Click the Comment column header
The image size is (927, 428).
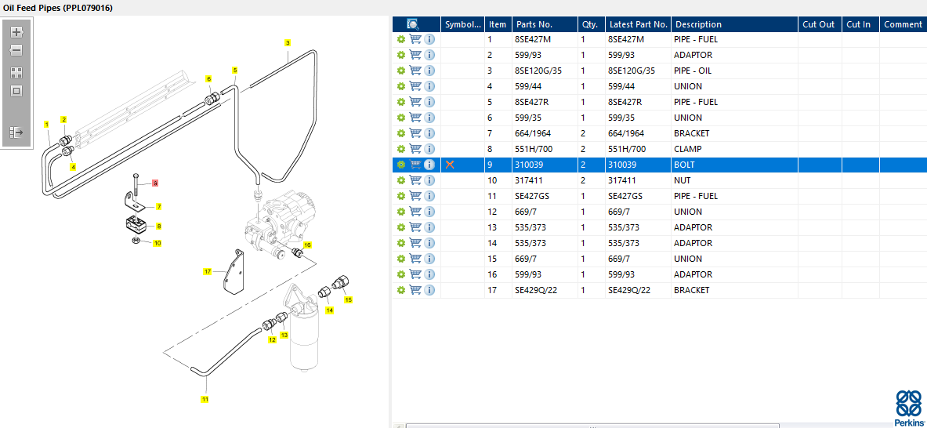pyautogui.click(x=903, y=24)
